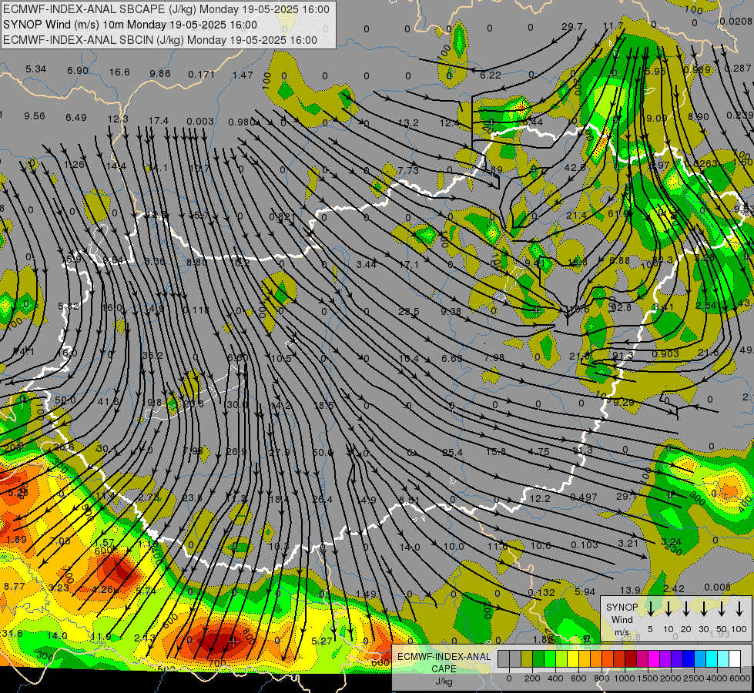
Task: Pick the white swatch ending the CAPE scale
Action: pos(734,658)
